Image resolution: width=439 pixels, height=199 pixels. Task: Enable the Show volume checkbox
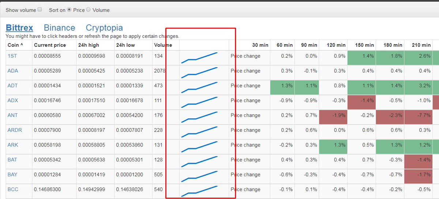40,10
